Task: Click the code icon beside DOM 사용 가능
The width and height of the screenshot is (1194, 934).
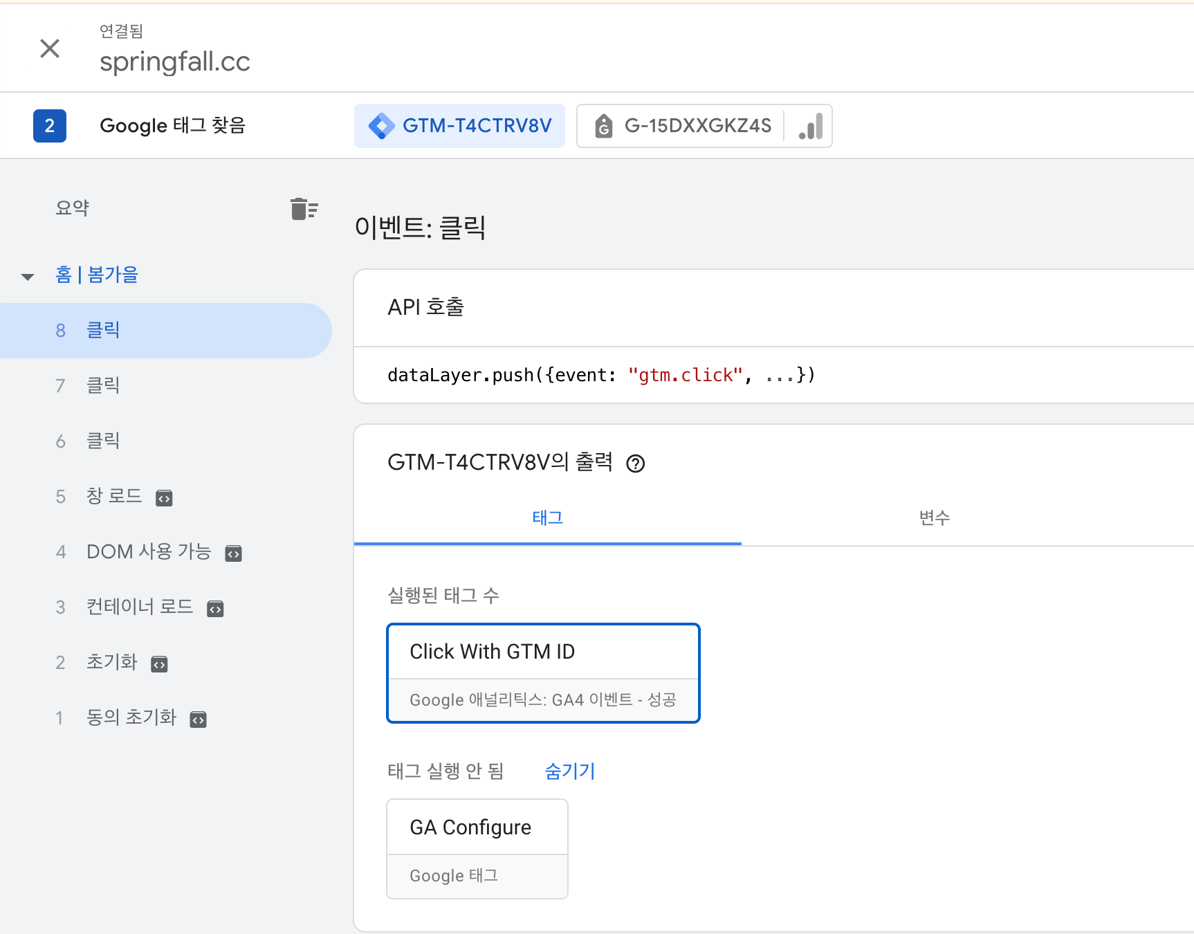Action: [x=233, y=553]
